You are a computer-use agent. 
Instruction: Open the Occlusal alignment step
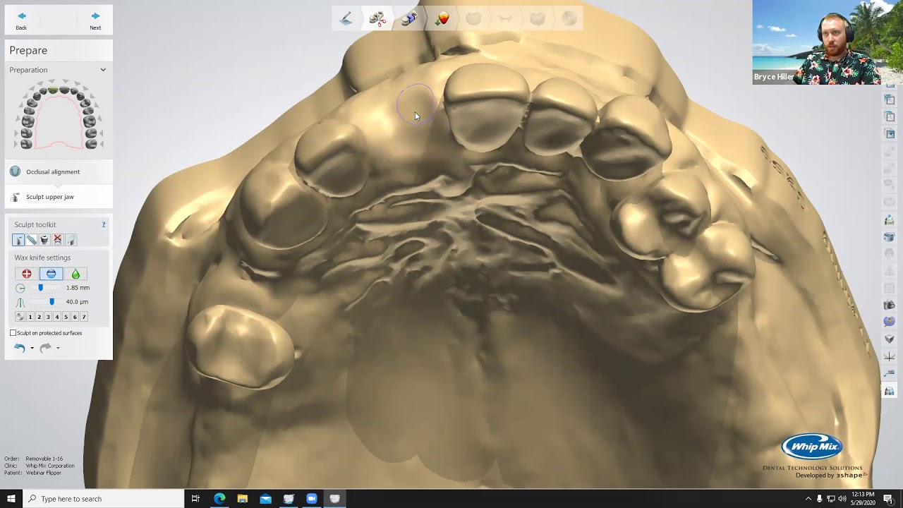coord(59,171)
